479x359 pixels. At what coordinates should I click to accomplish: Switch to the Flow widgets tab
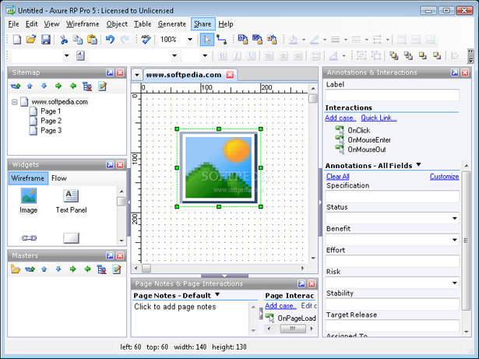[x=59, y=178]
